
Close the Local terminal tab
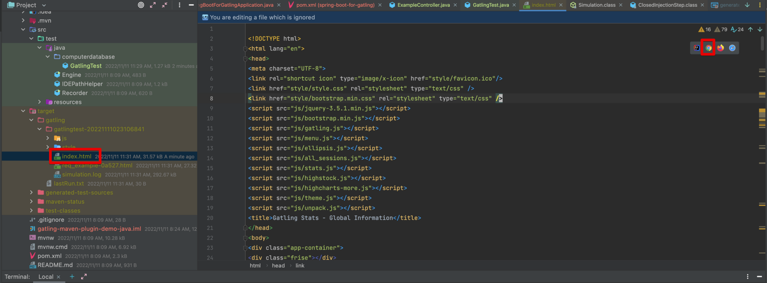point(59,277)
